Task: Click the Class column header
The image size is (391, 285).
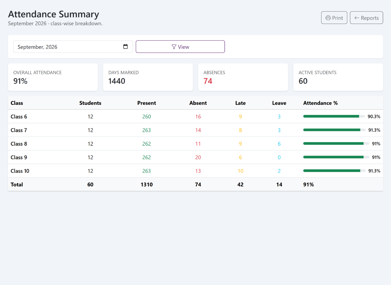Action: 17,103
